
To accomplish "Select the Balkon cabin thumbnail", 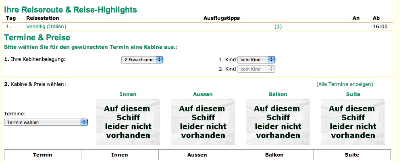I will (x=278, y=122).
